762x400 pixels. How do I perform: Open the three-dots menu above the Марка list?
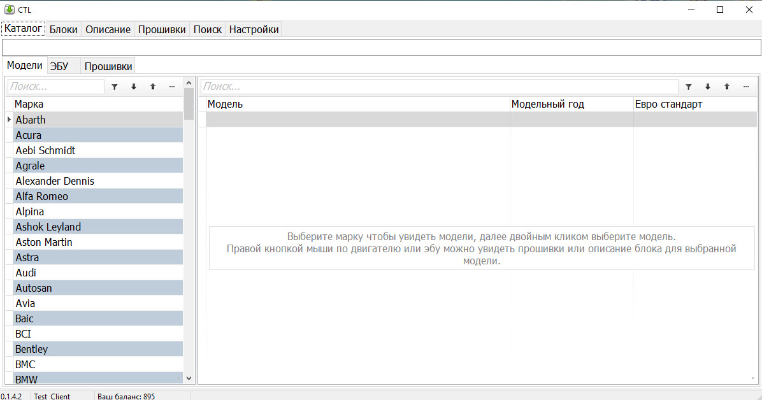(x=172, y=87)
